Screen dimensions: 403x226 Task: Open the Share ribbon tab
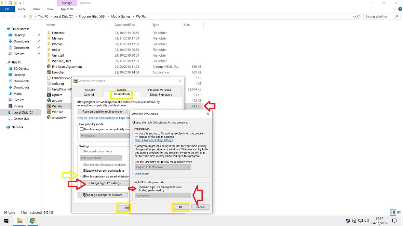36,9
